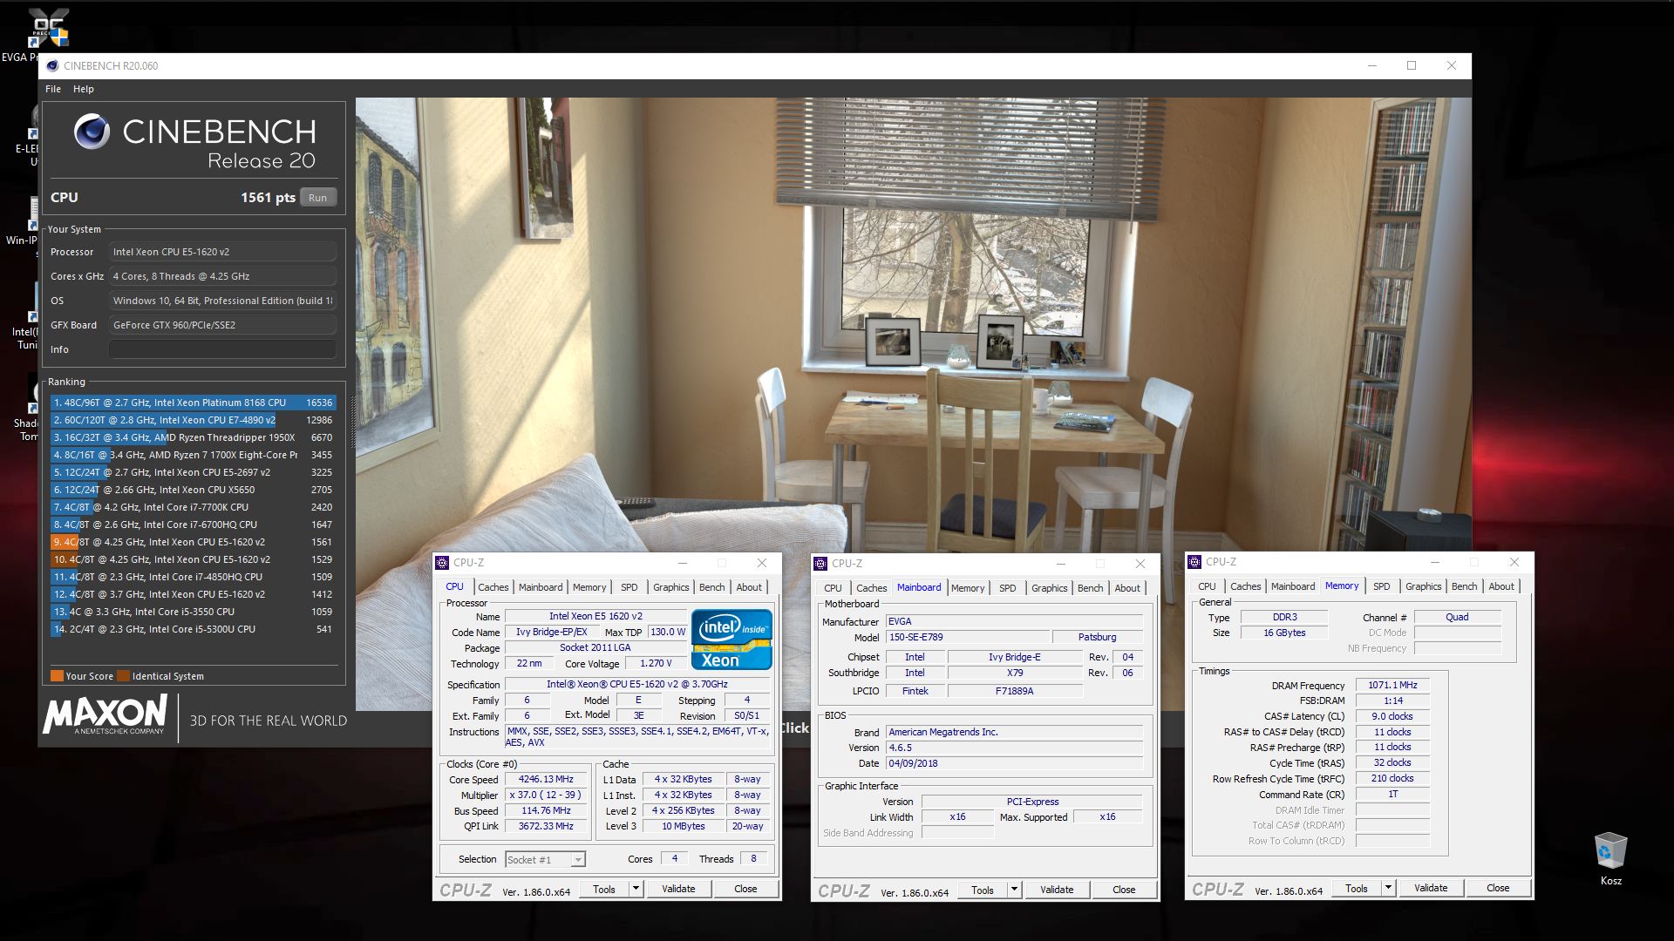Click the Info input field in Cinebench
The image size is (1674, 941).
point(222,349)
